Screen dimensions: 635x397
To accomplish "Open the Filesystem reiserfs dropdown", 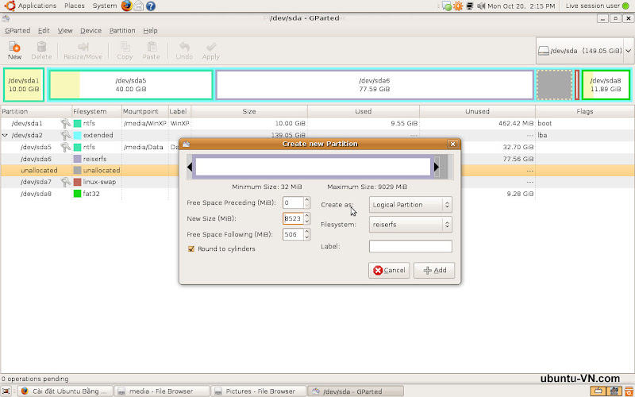I will pos(410,225).
